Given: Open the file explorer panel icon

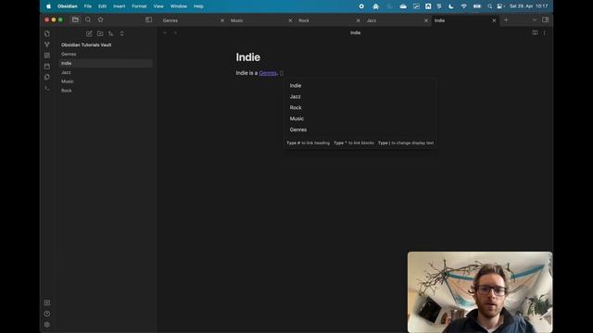Looking at the screenshot, I should pos(75,19).
